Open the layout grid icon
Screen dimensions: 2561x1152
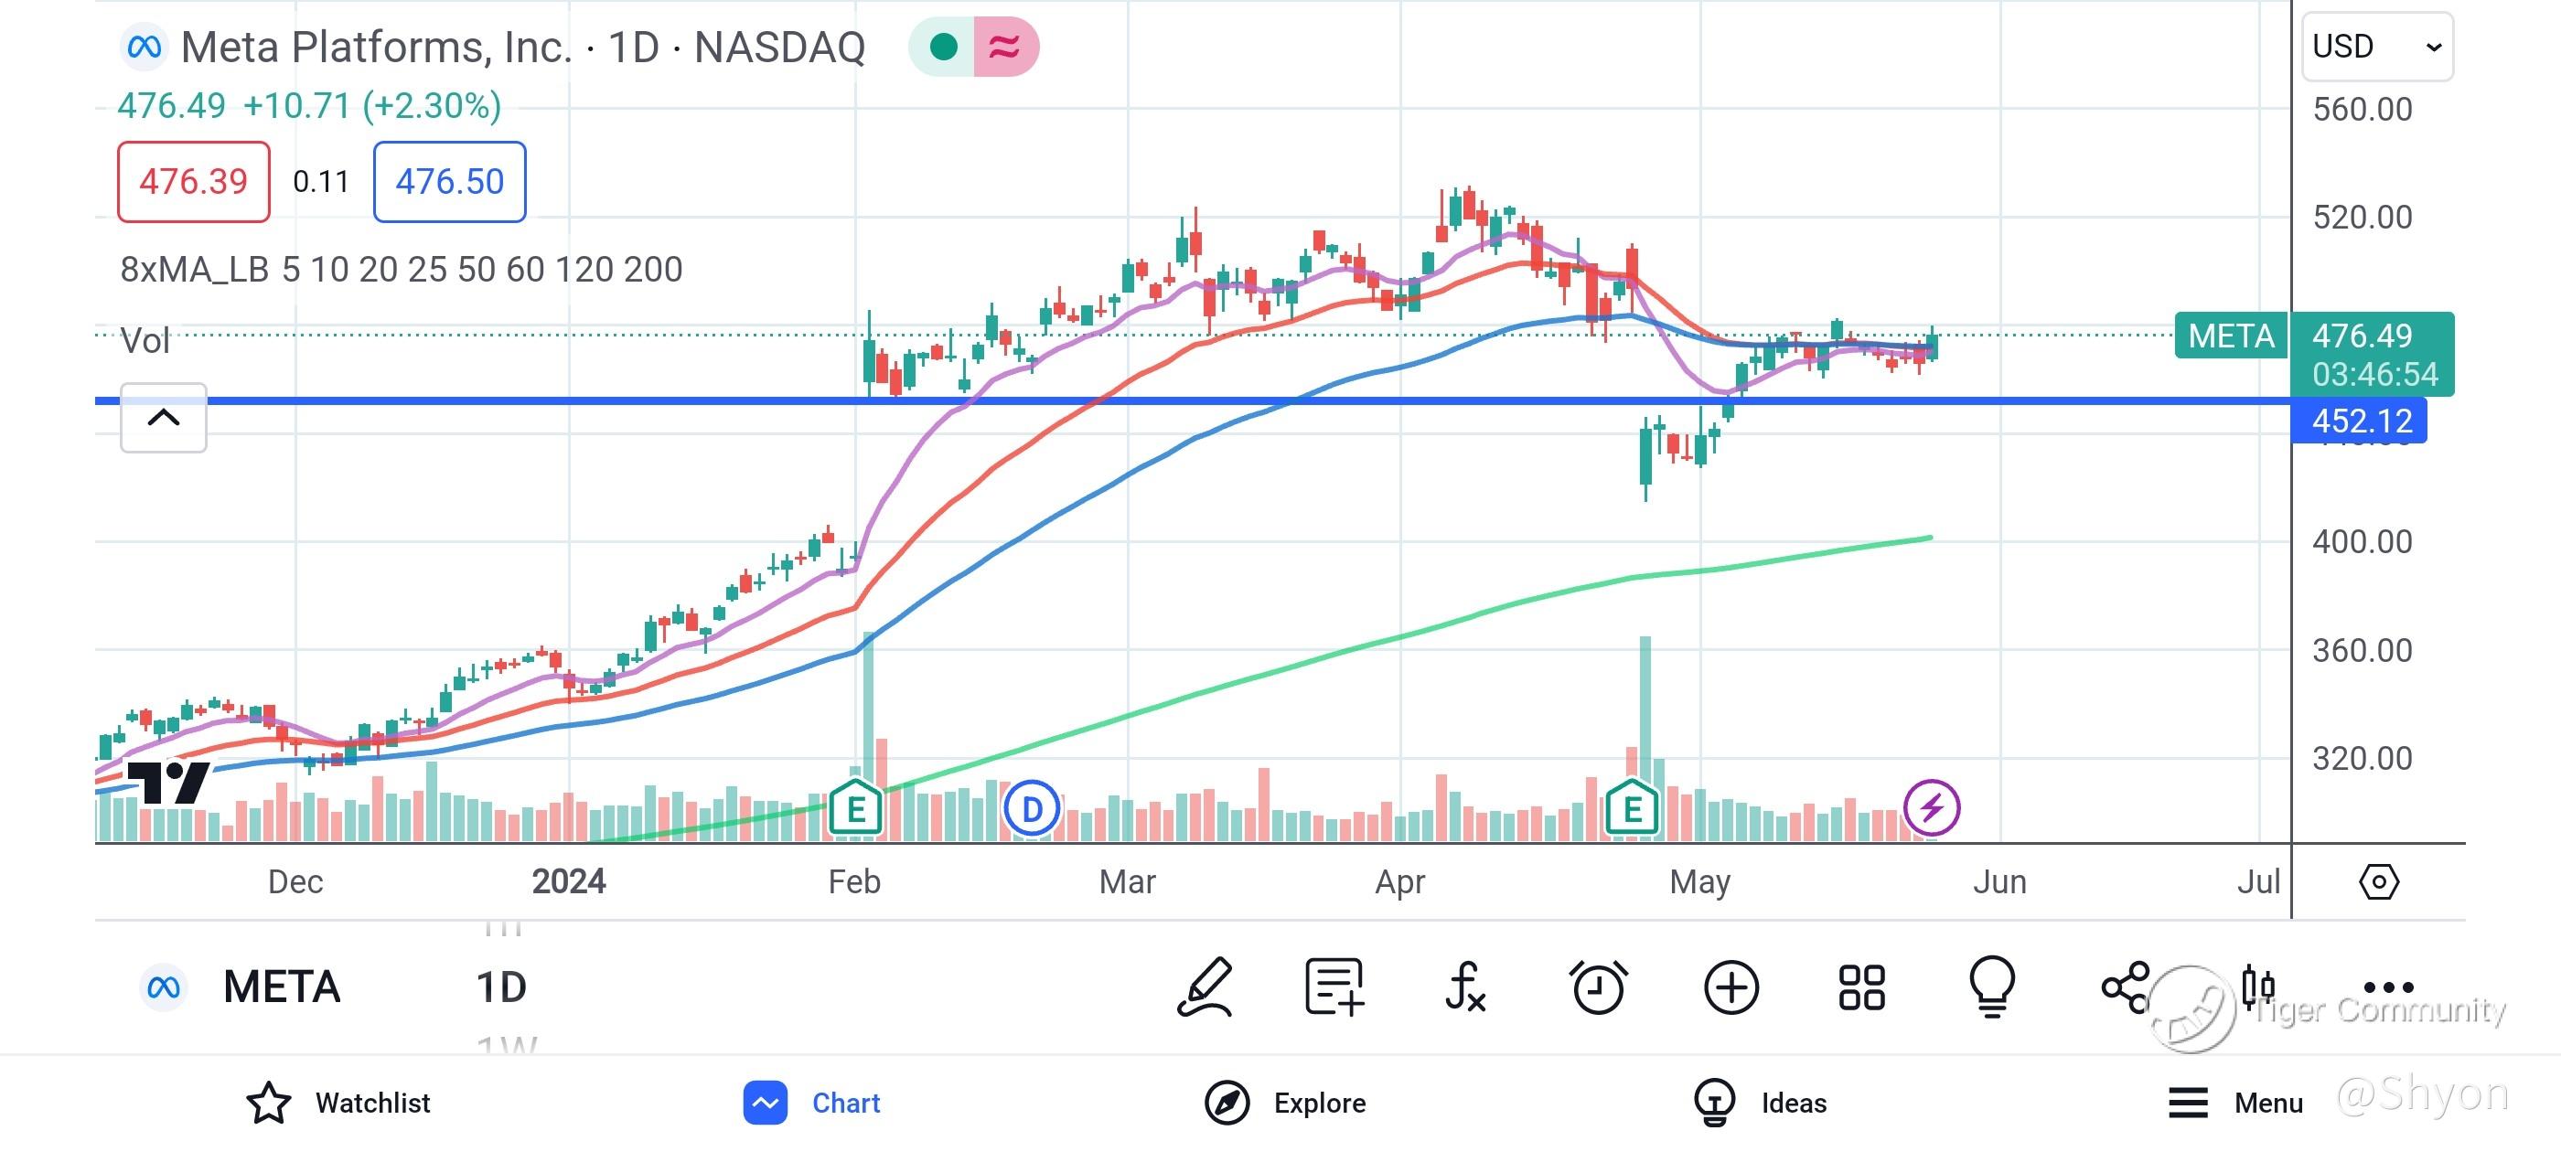click(x=1861, y=987)
